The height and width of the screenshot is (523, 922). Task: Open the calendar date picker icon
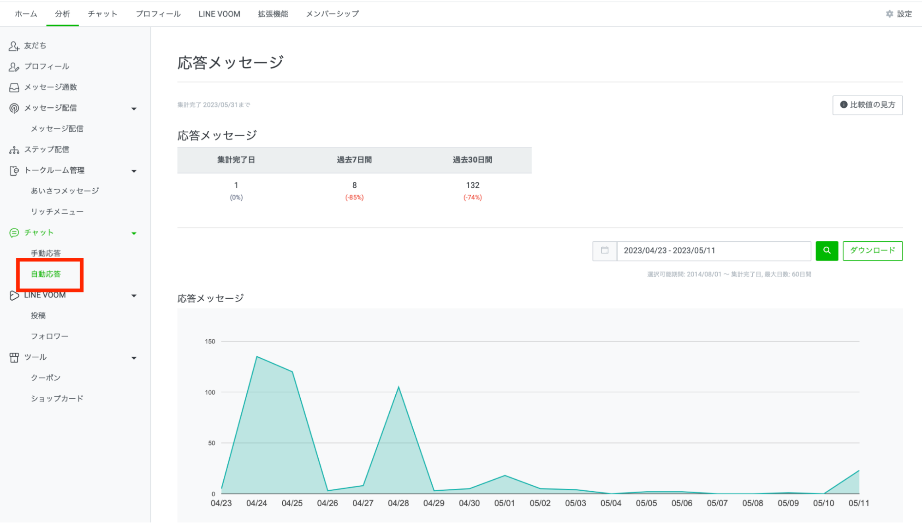[x=604, y=250]
